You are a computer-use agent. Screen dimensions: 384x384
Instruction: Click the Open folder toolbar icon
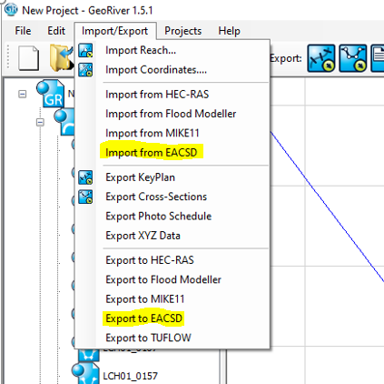click(x=62, y=58)
